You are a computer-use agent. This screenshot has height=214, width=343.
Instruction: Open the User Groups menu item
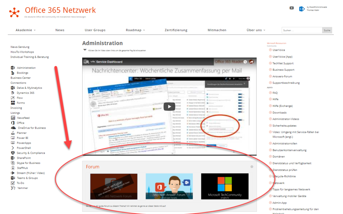(x=95, y=30)
